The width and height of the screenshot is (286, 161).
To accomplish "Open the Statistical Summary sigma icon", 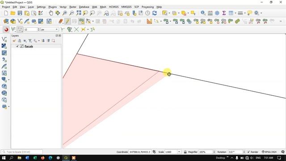I will 224,13.
